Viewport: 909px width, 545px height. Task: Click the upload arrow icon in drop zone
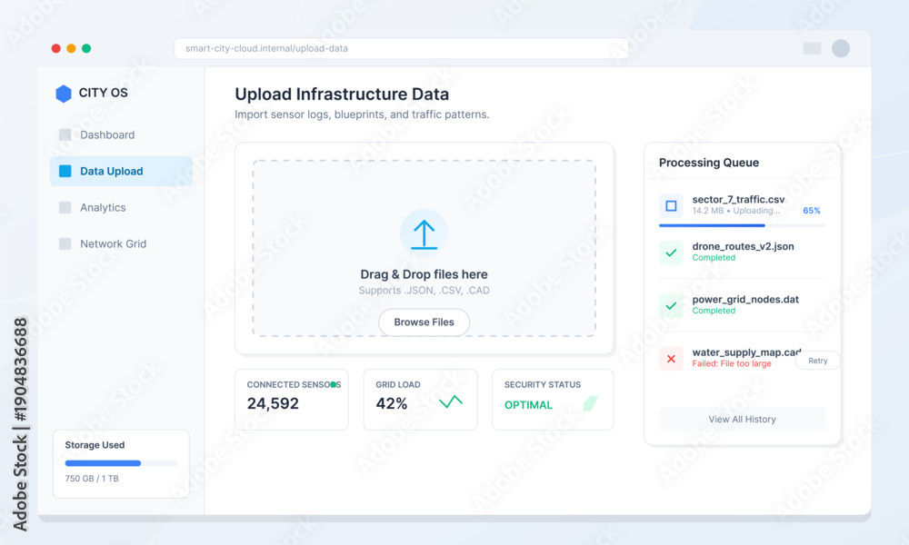click(x=424, y=234)
